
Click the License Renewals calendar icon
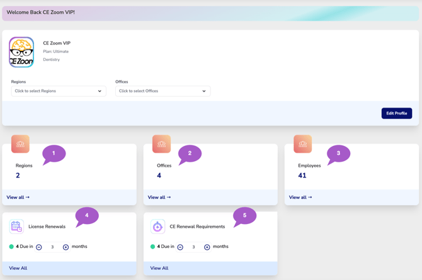16,227
